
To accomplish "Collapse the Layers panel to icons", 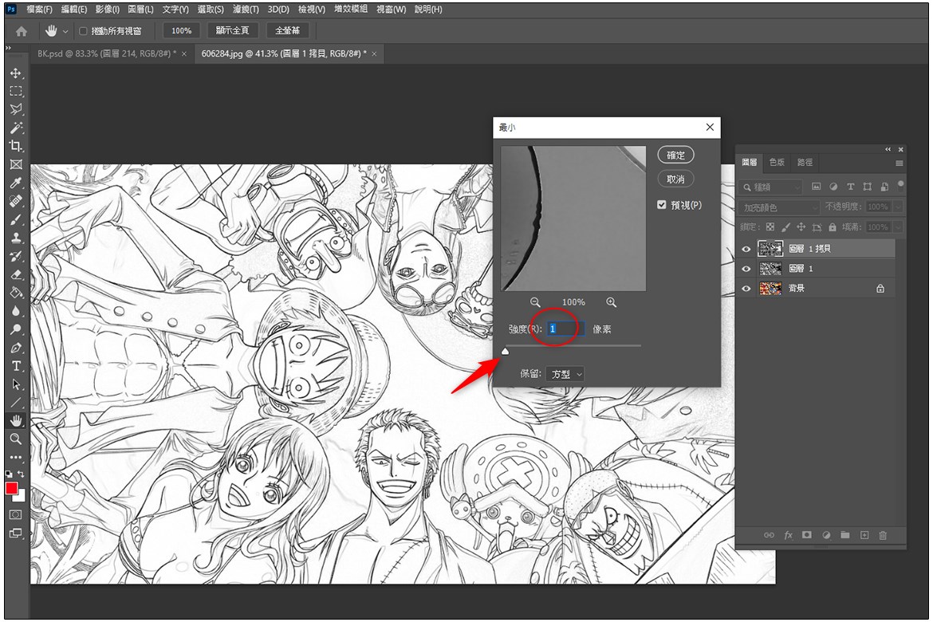I will coord(888,149).
